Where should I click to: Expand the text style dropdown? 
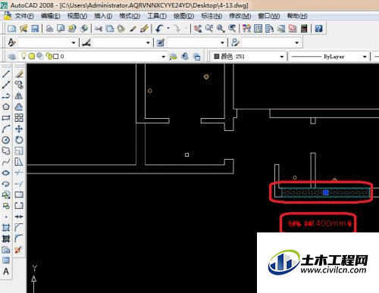point(74,42)
